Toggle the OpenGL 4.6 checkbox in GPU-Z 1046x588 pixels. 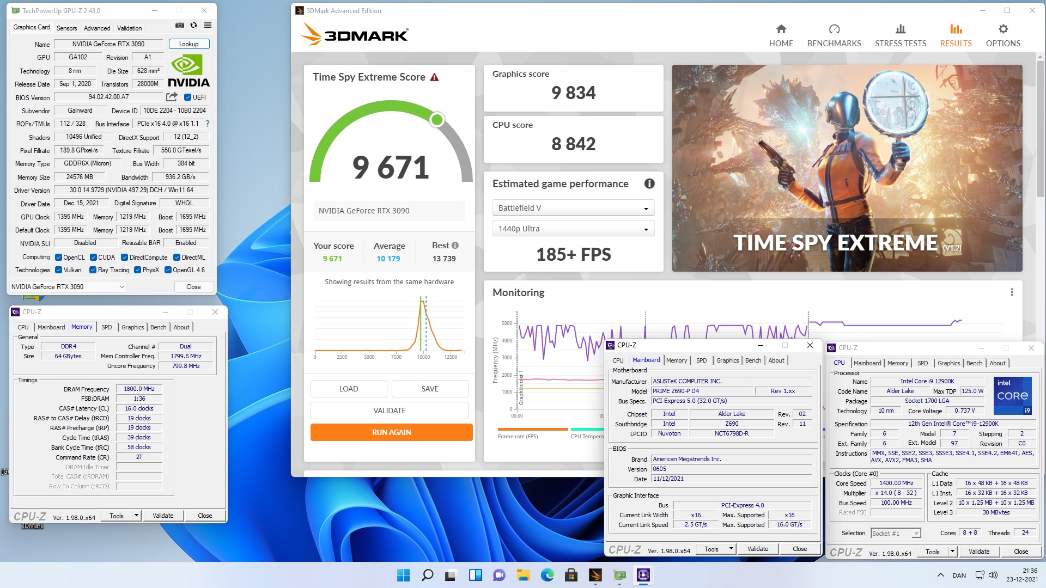tap(168, 270)
